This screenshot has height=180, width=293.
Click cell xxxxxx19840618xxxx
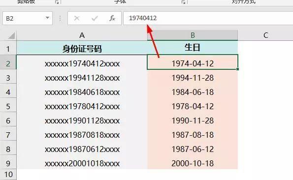point(82,91)
